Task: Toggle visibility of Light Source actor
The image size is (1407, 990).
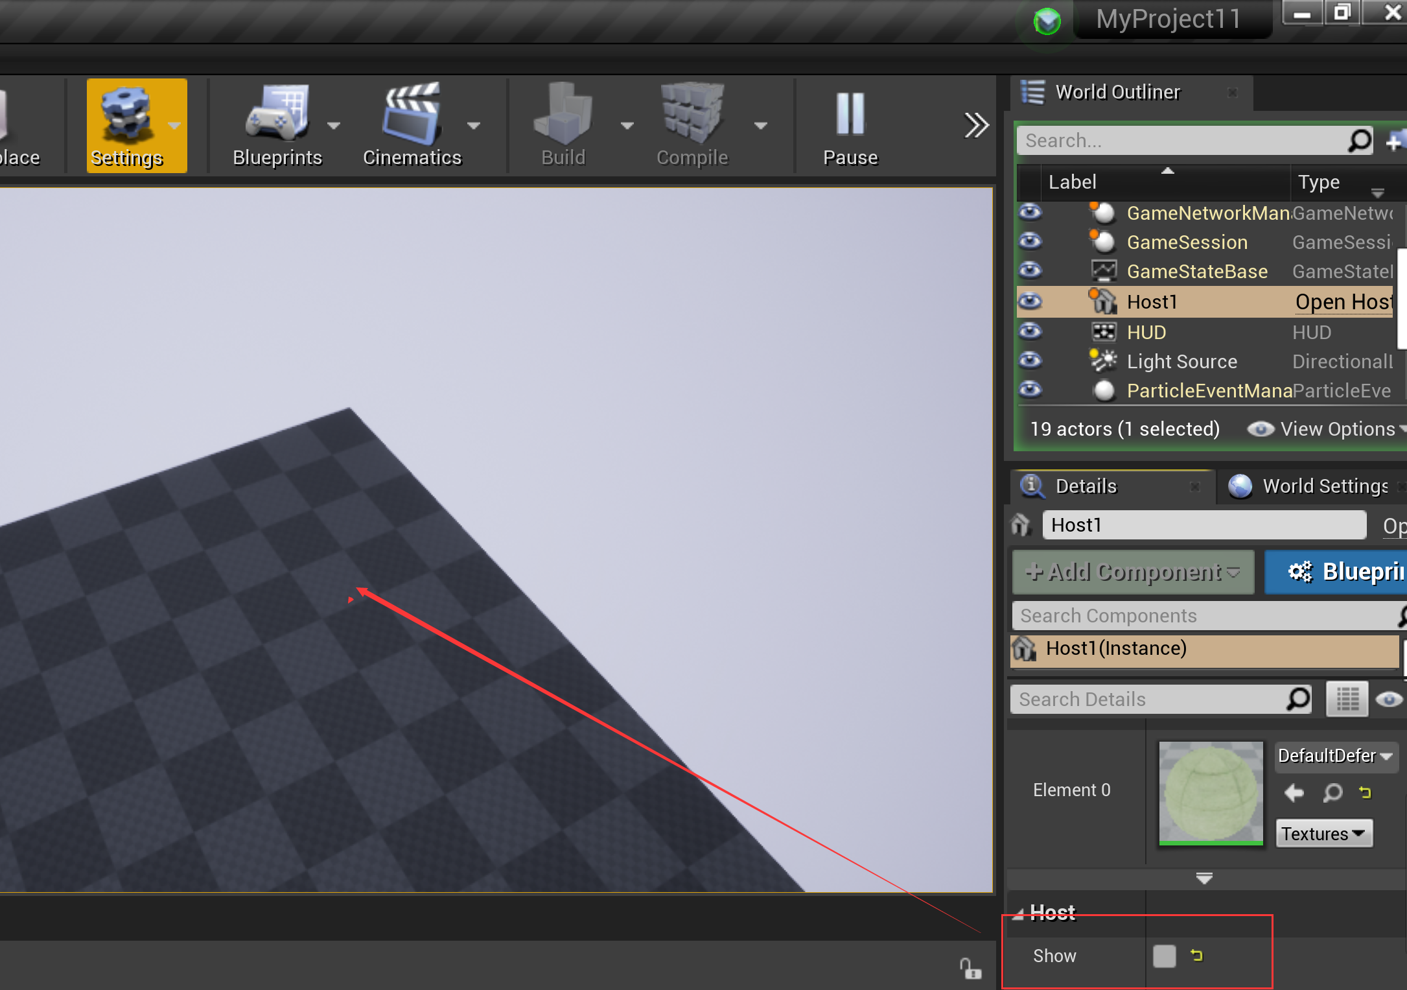Action: point(1030,360)
